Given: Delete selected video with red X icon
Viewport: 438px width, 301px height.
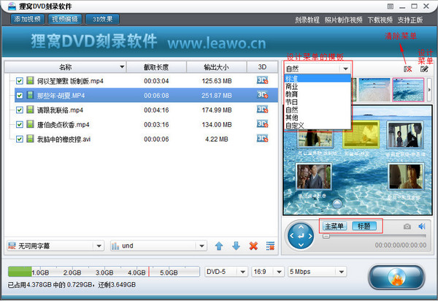Looking at the screenshot, I should coord(253,246).
